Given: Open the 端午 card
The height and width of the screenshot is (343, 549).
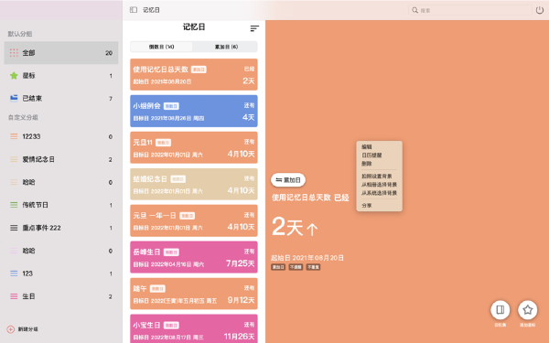Looking at the screenshot, I should pos(194,294).
